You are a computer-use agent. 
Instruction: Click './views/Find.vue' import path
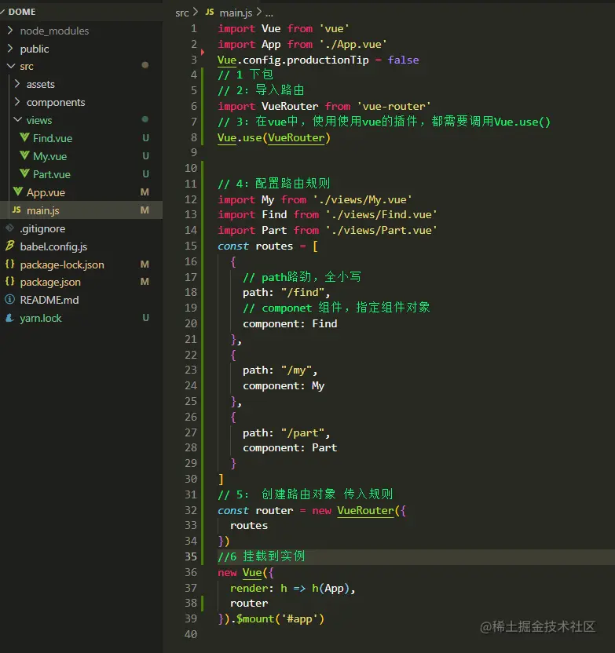click(381, 214)
